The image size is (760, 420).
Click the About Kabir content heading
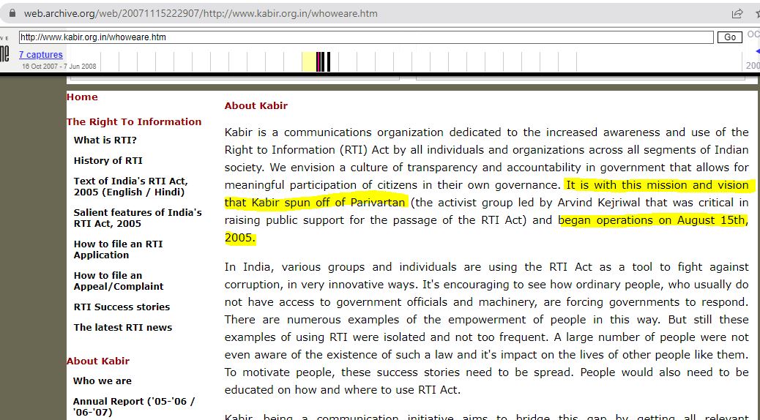pyautogui.click(x=256, y=105)
